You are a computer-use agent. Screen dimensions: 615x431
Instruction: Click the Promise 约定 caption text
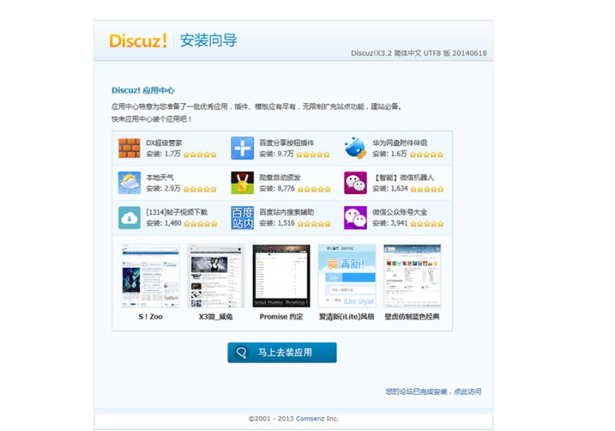(x=281, y=316)
